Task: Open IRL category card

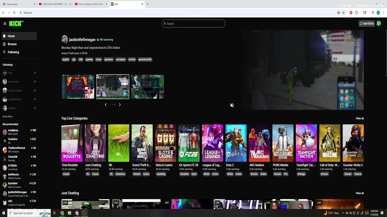Action: [x=119, y=143]
